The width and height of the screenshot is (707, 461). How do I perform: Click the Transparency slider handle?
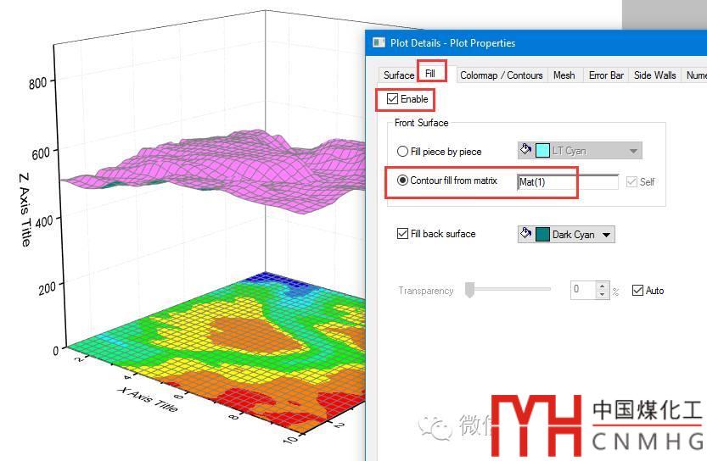[469, 290]
